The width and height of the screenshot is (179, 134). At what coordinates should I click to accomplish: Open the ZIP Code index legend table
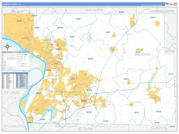point(15,80)
